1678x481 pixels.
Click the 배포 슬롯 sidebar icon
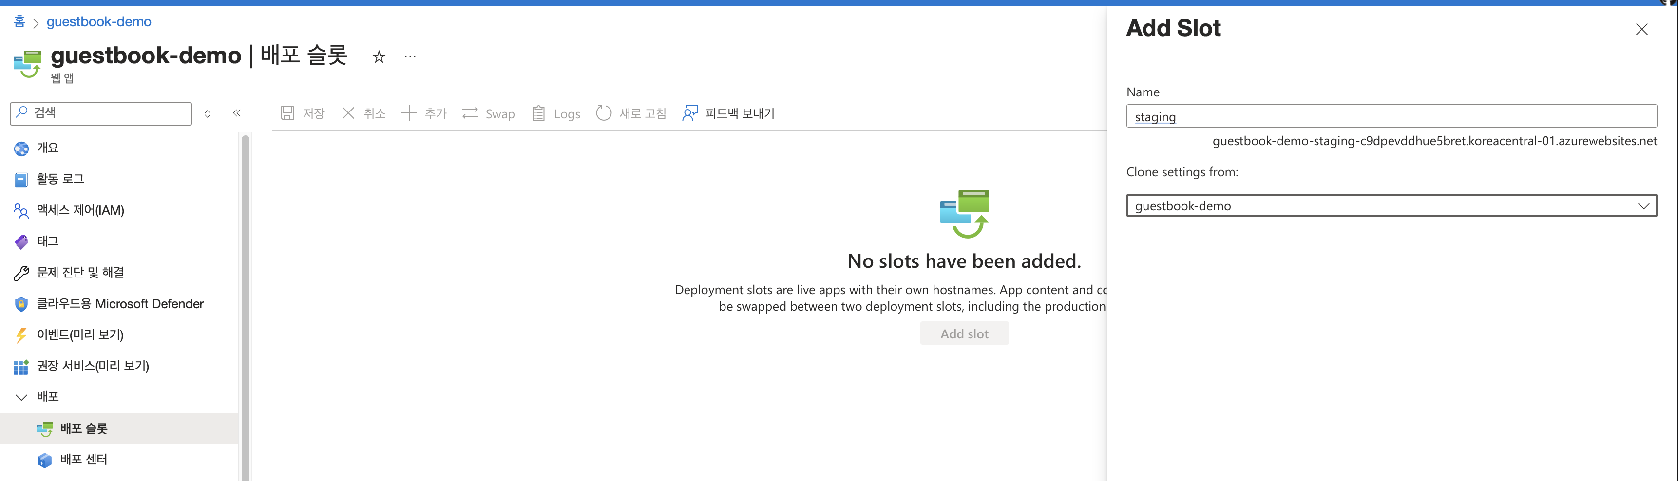click(x=45, y=429)
